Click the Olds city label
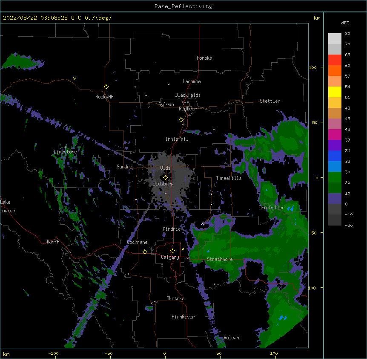 (x=165, y=168)
